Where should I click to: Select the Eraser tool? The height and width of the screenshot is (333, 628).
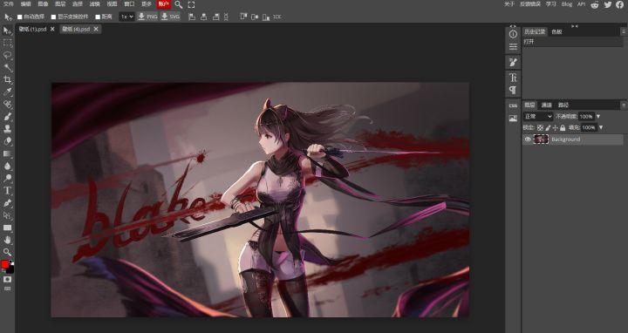tap(7, 141)
